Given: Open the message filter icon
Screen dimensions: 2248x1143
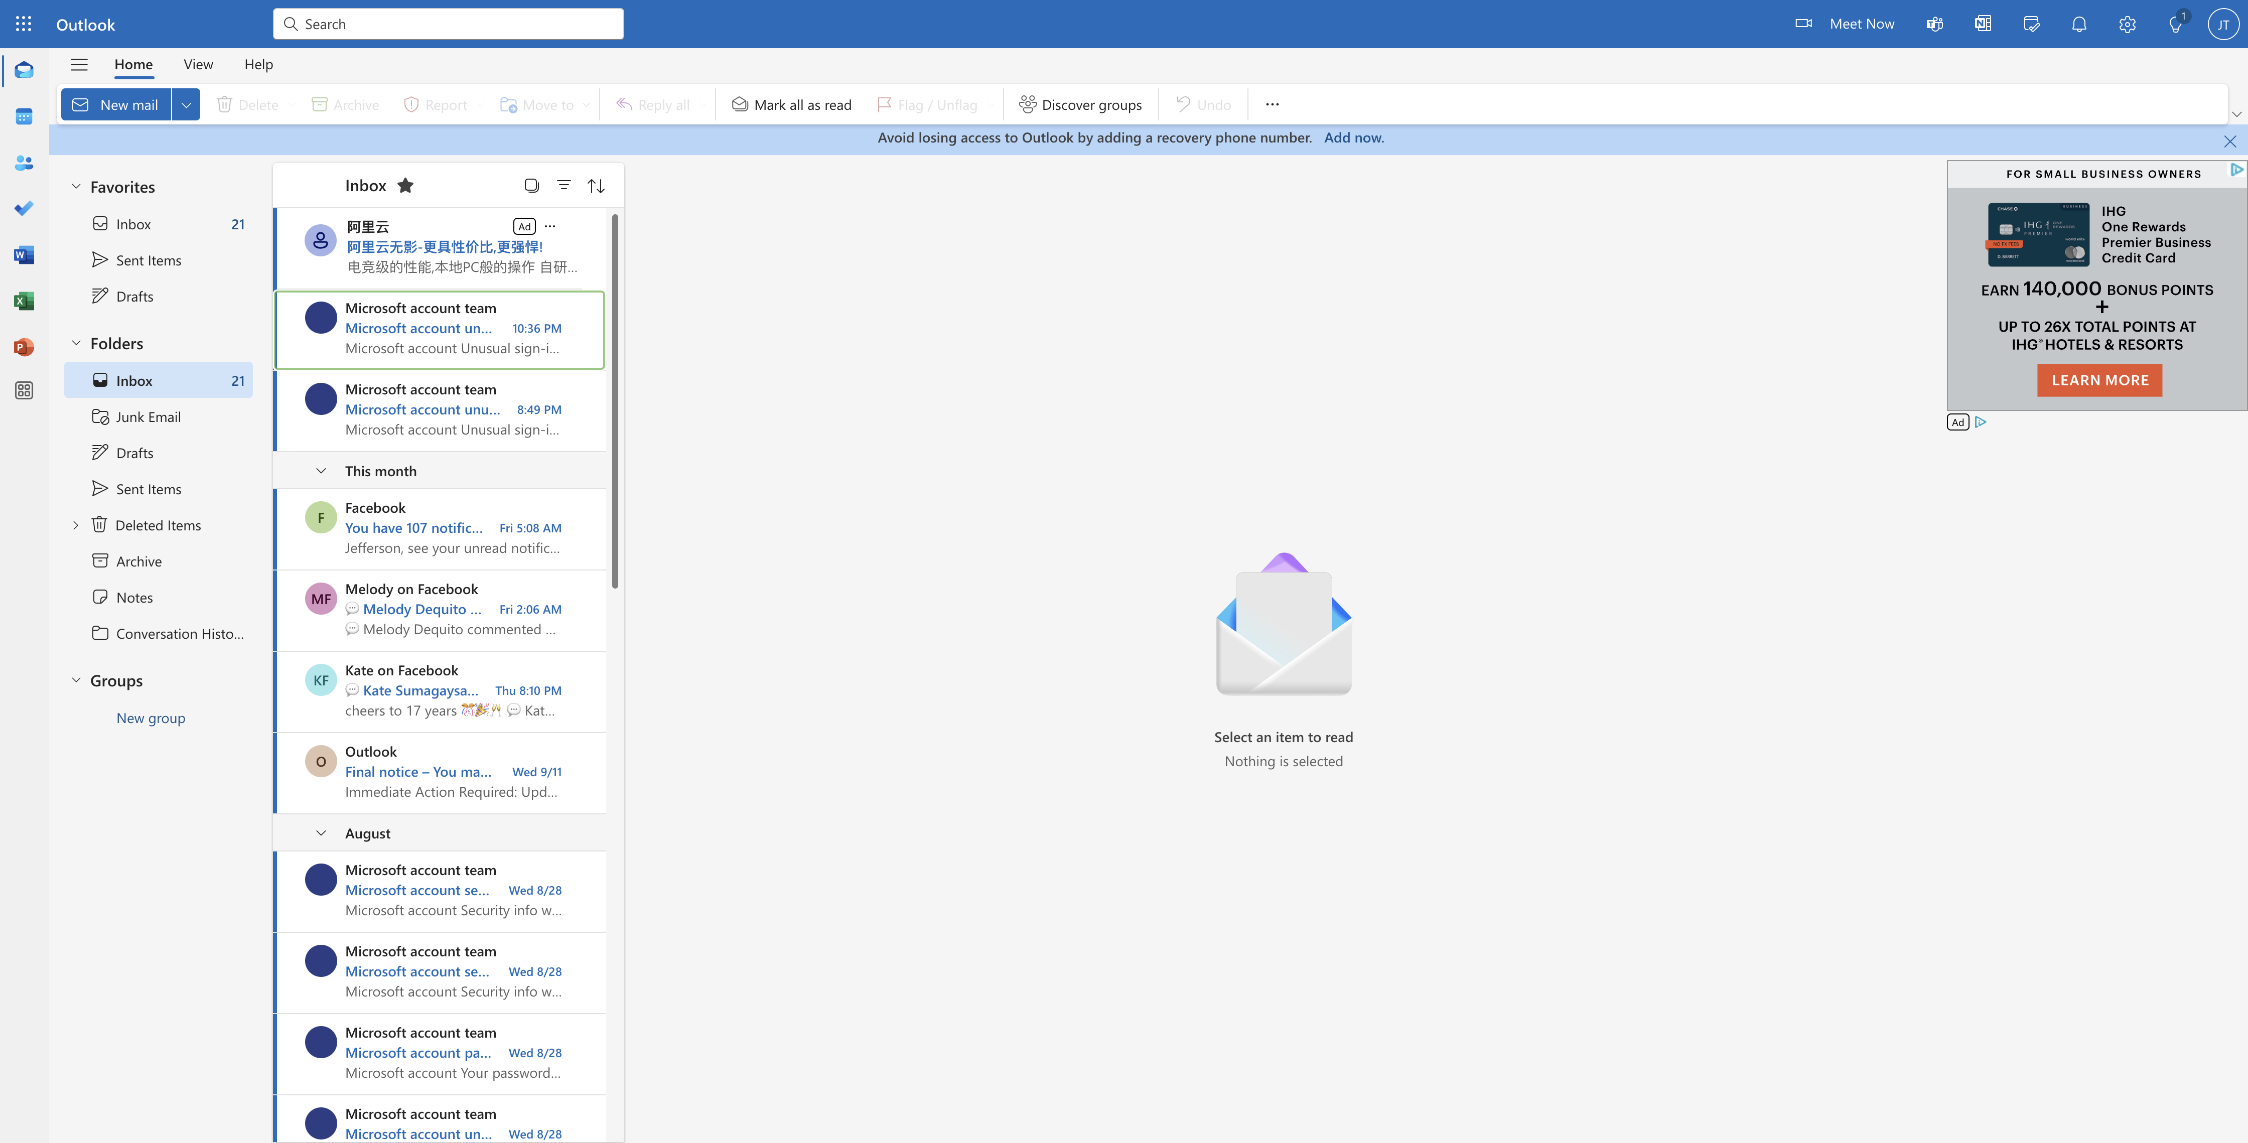Looking at the screenshot, I should 564,185.
